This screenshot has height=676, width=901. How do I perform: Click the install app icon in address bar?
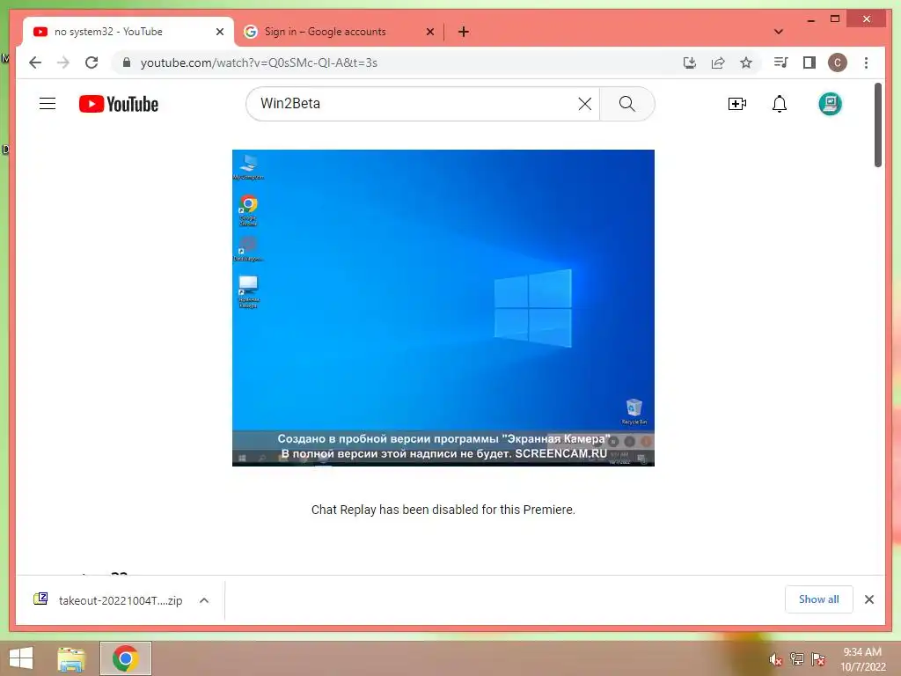click(690, 62)
